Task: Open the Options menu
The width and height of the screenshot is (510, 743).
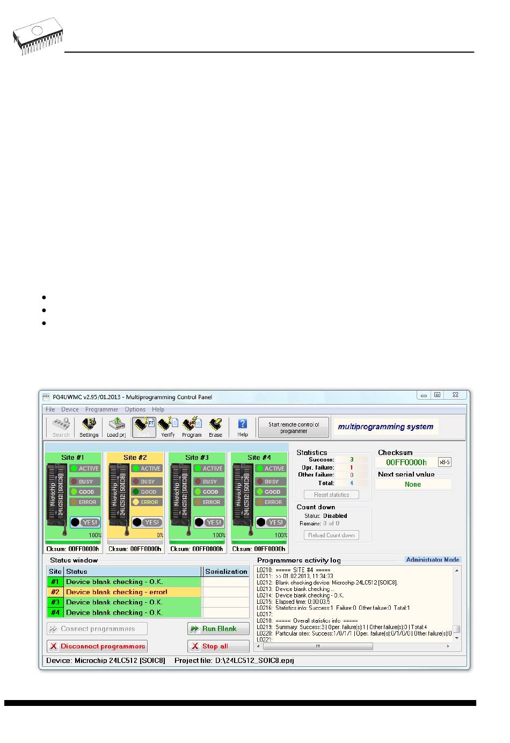Action: tap(135, 409)
